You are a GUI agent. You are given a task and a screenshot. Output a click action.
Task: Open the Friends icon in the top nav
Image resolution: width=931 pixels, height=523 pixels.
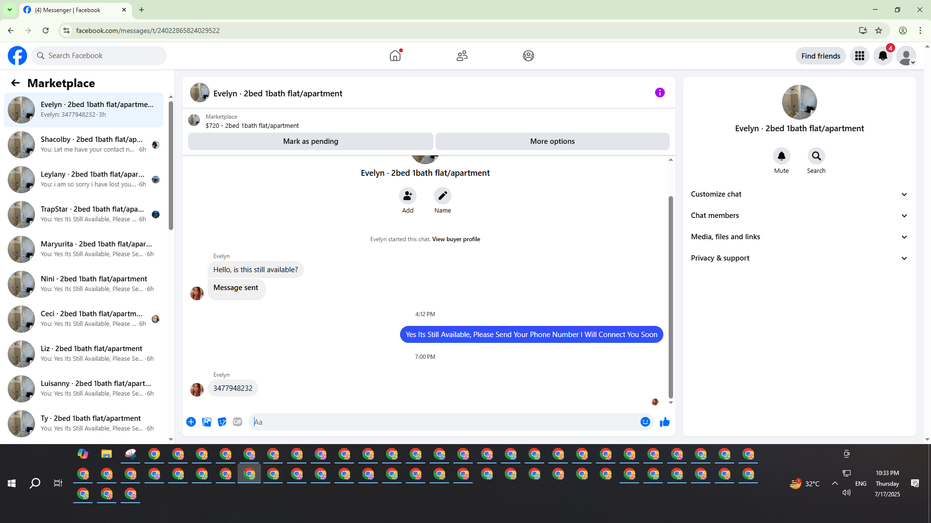462,56
